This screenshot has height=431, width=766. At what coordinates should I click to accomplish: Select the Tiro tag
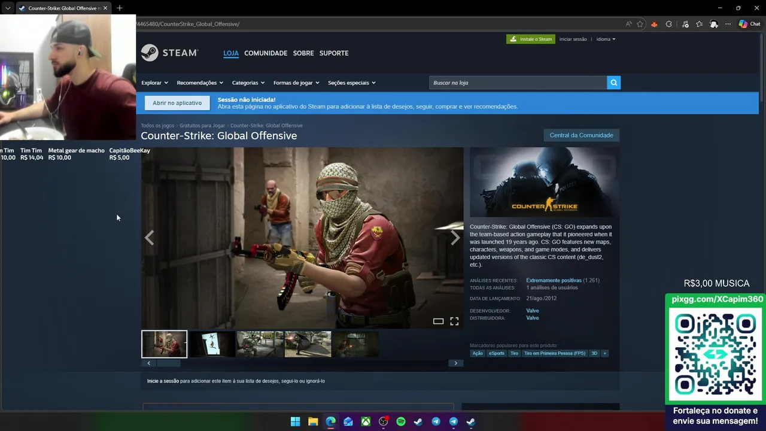coord(514,353)
